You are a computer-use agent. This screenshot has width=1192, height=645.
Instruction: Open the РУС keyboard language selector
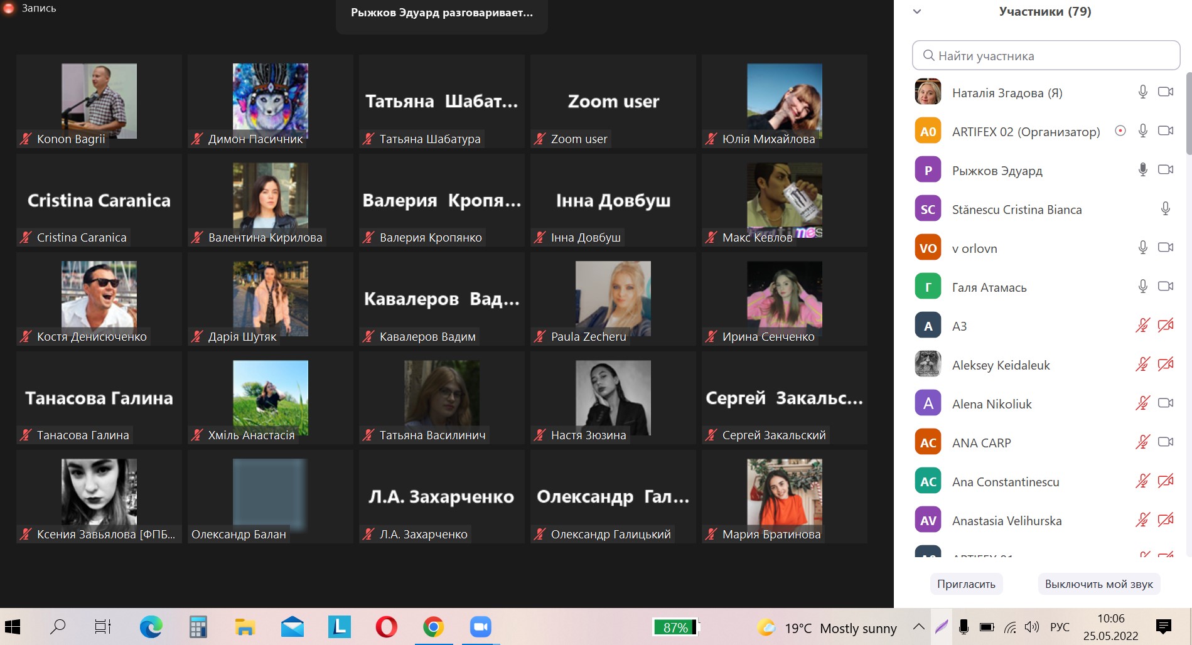1060,627
